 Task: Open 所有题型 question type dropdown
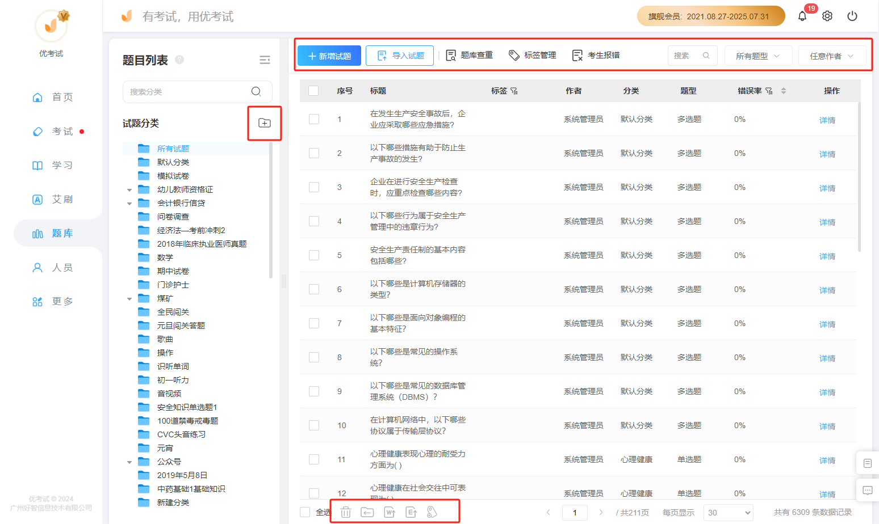[x=758, y=56]
